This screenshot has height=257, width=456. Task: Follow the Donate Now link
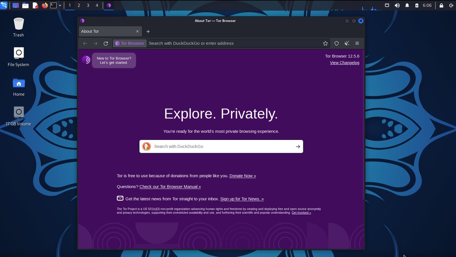[242, 176]
